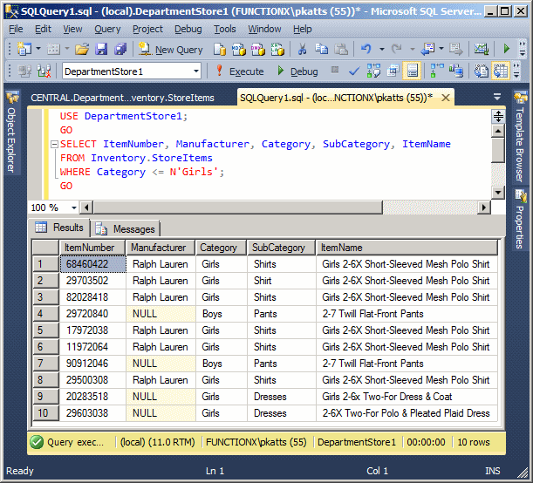Click the editor vertical scroll down arrow
Image resolution: width=533 pixels, height=483 pixels.
click(498, 193)
